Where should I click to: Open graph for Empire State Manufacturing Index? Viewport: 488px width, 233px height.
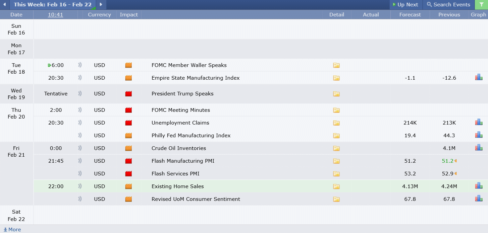point(479,78)
